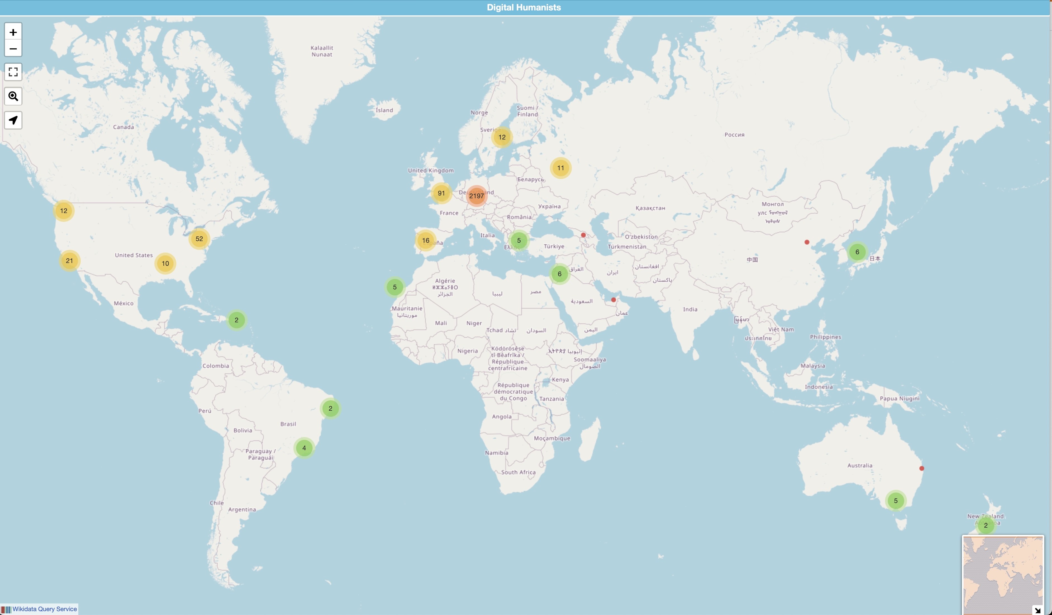Collapse the minimap using the arrow toggle
Screen dimensions: 1052x615
tap(1037, 610)
